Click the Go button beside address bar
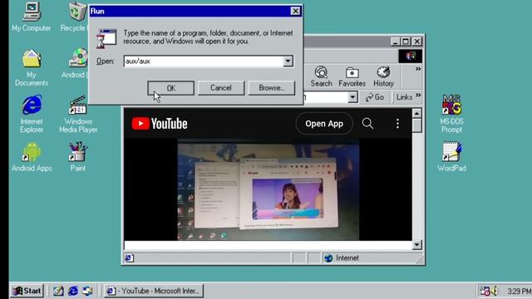Screen dimensions: 532x299 click(375, 97)
